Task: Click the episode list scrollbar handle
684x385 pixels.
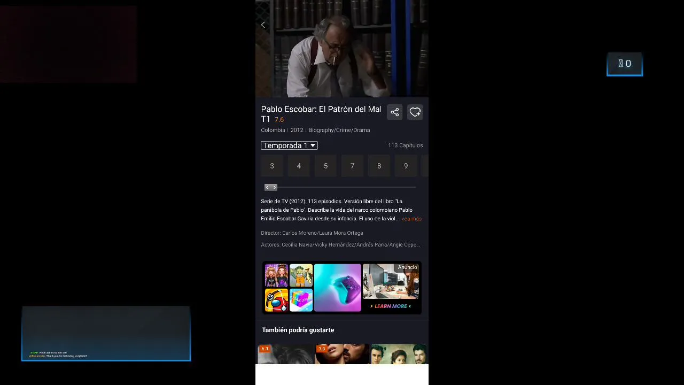Action: [x=271, y=187]
